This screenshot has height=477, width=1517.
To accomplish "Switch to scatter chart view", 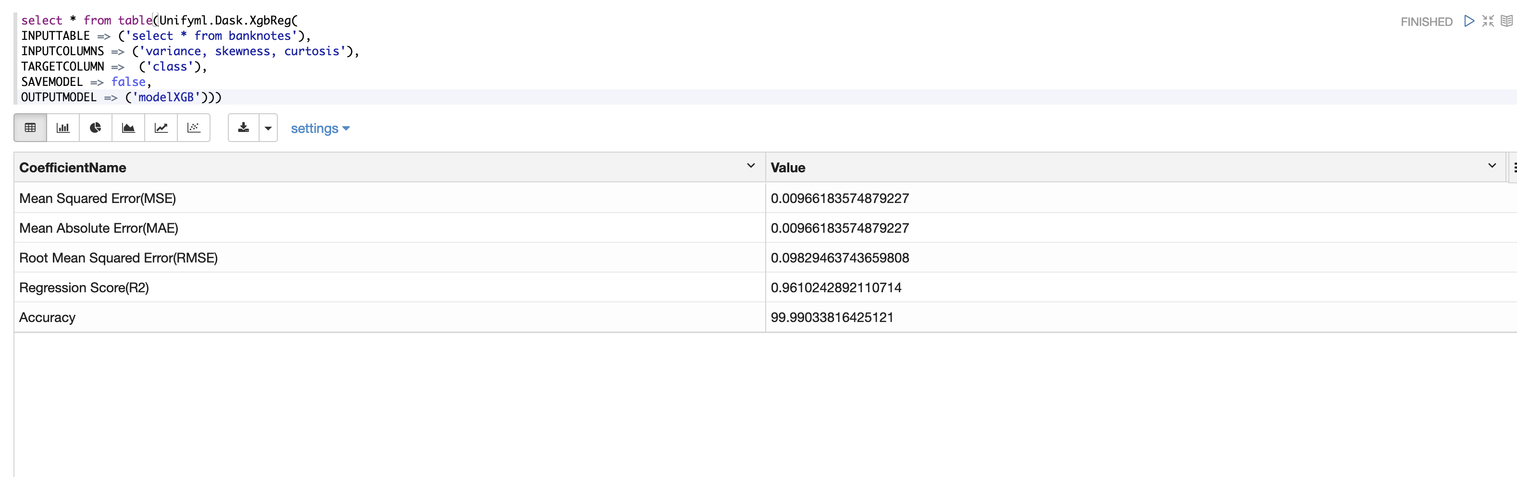I will tap(194, 128).
